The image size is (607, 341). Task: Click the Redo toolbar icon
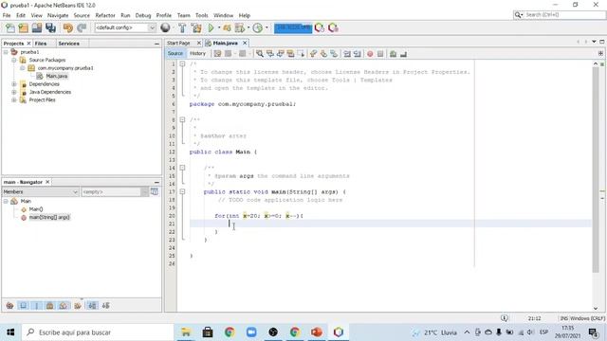point(82,27)
